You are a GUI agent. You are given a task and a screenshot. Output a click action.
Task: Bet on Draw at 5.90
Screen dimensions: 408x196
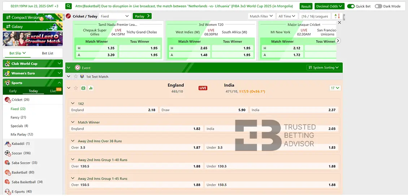point(204,110)
